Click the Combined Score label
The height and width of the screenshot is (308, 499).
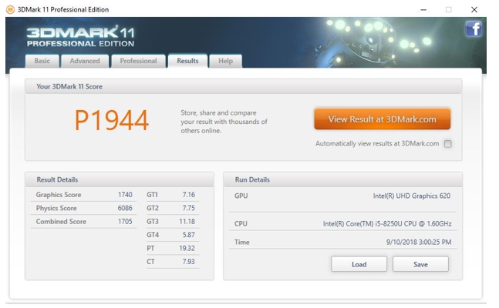61,221
